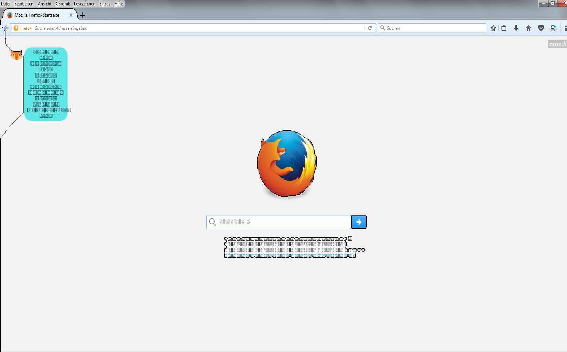Screen dimensions: 567x352
Task: Open the downloads arrow panel
Action: click(516, 28)
